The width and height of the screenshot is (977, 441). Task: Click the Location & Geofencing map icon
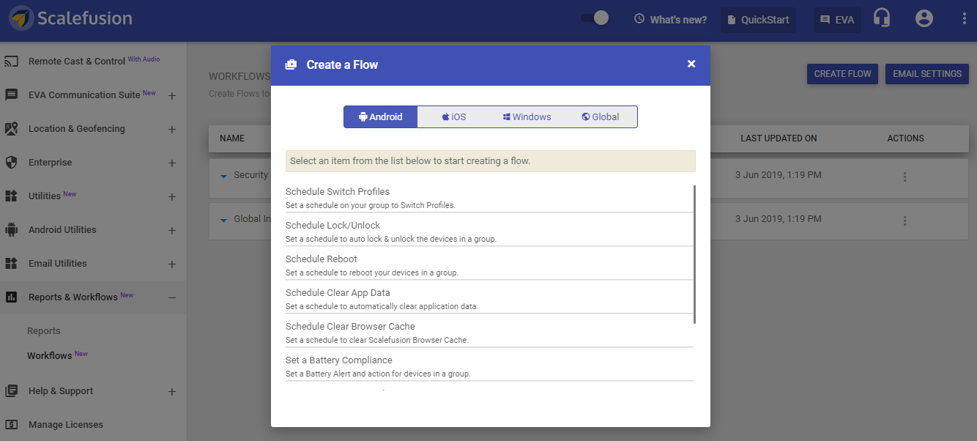tap(12, 129)
